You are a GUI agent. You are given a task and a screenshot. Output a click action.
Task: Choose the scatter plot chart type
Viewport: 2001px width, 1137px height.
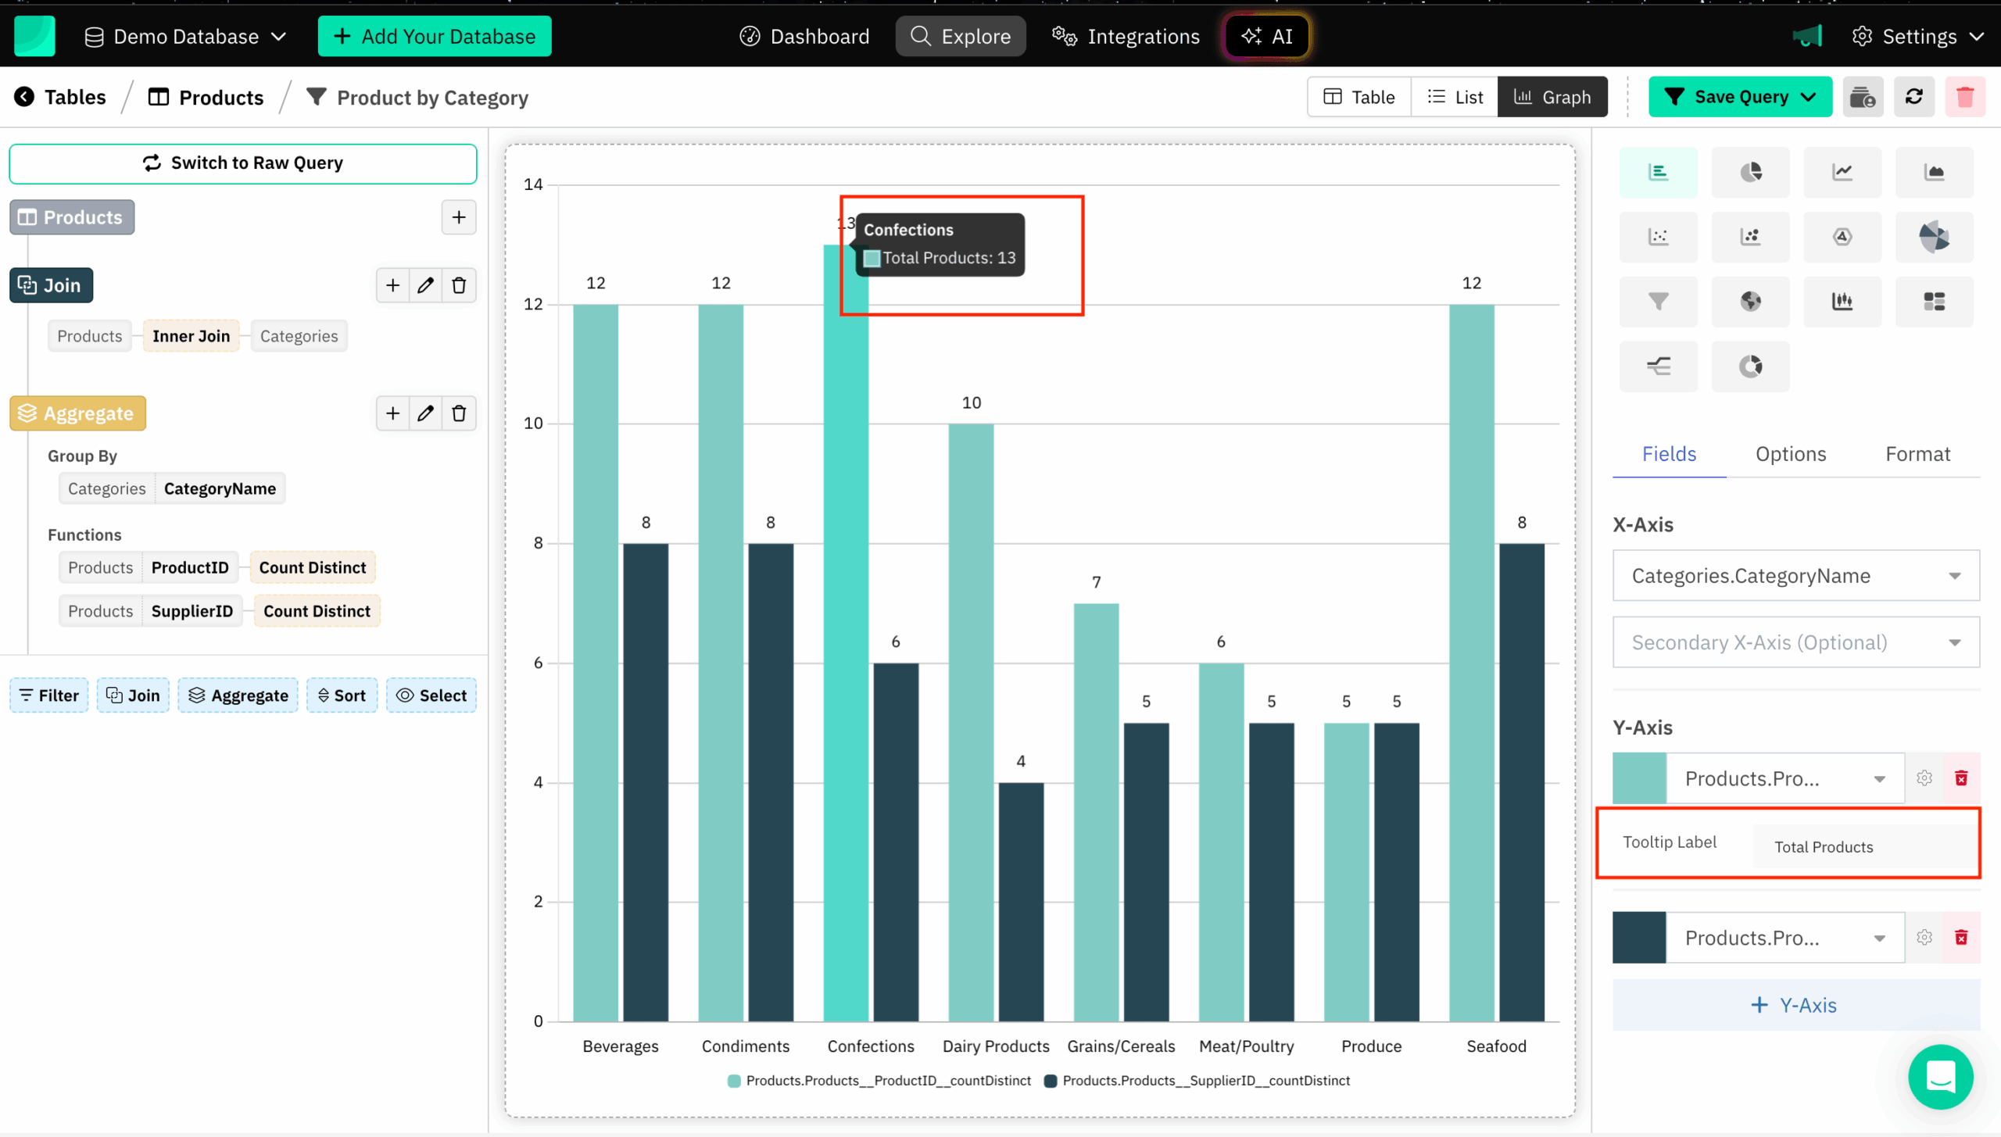(1659, 237)
